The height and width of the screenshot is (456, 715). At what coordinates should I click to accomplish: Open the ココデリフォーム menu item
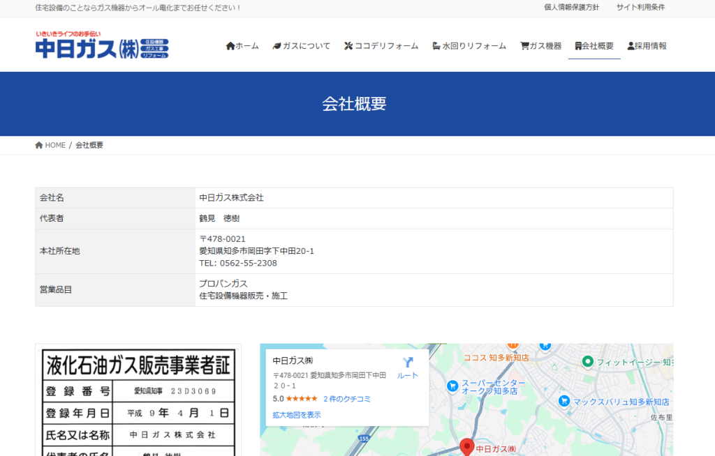point(381,46)
